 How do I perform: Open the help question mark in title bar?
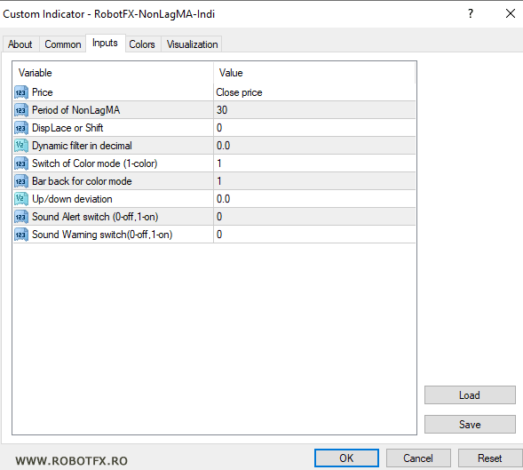point(471,13)
